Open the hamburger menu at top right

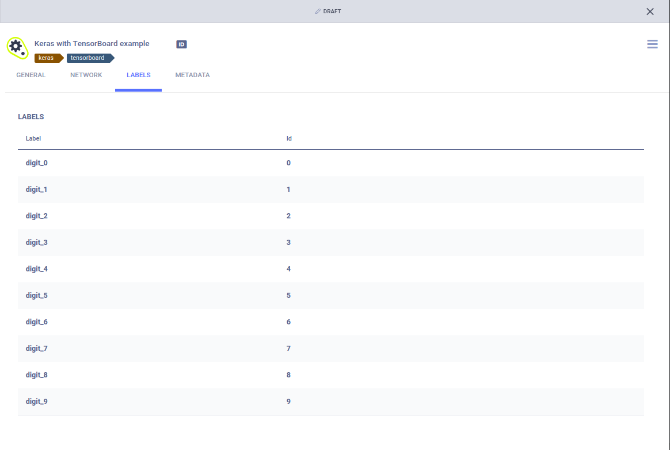click(x=652, y=44)
